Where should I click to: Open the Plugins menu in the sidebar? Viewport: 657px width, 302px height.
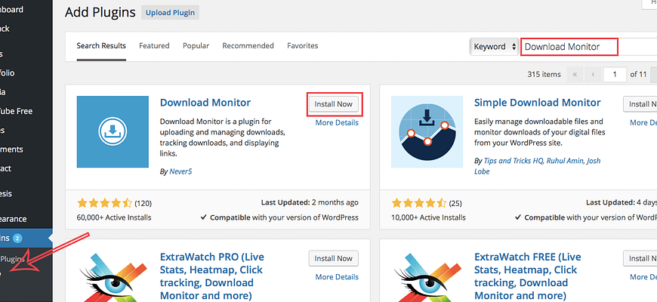tap(26, 239)
